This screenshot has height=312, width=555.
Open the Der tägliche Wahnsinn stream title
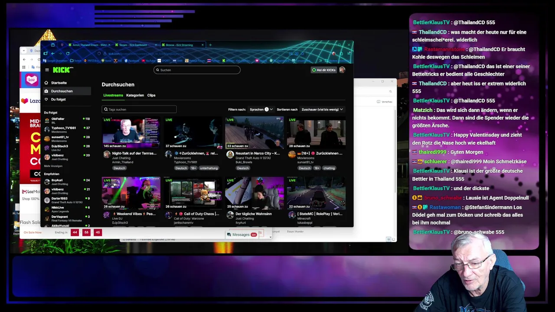tap(254, 214)
